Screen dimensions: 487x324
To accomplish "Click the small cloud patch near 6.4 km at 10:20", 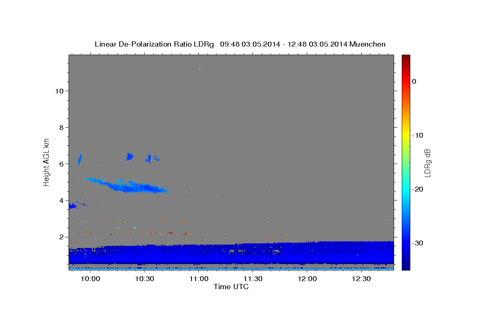I will tap(129, 156).
